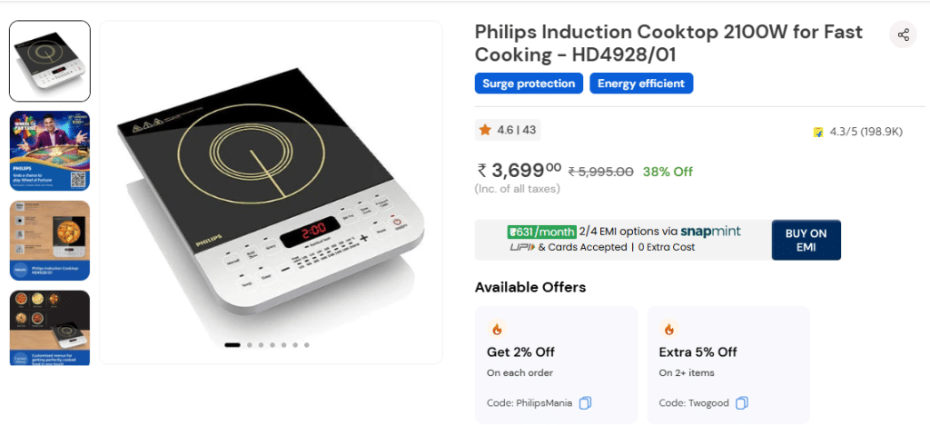Jump to second image via carousel dot

point(249,345)
